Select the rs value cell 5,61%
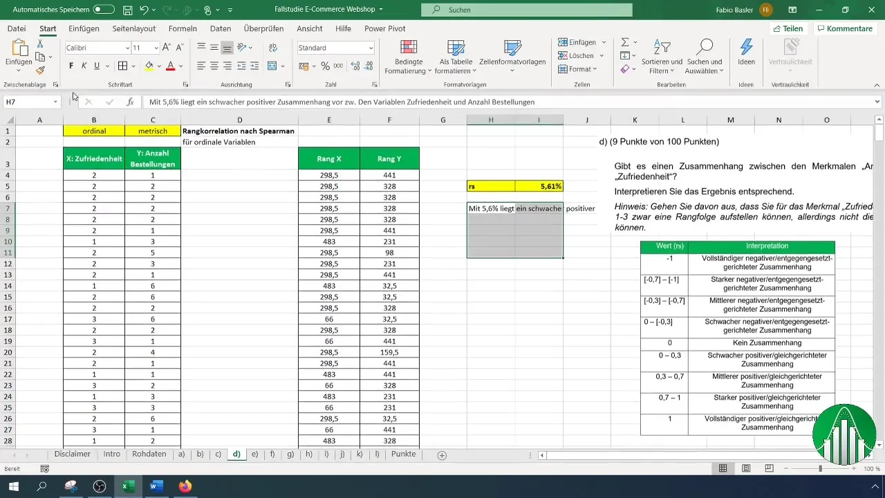885x498 pixels. pos(539,186)
